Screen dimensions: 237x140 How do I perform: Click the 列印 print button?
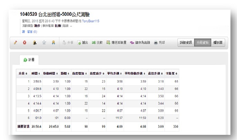(x=159, y=43)
